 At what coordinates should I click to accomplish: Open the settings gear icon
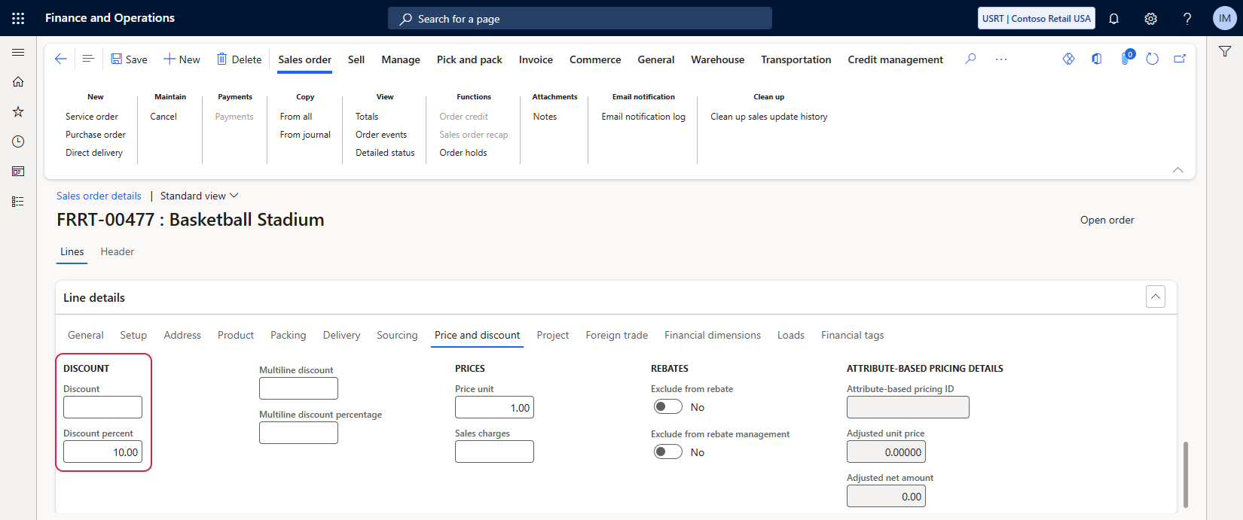[1150, 19]
